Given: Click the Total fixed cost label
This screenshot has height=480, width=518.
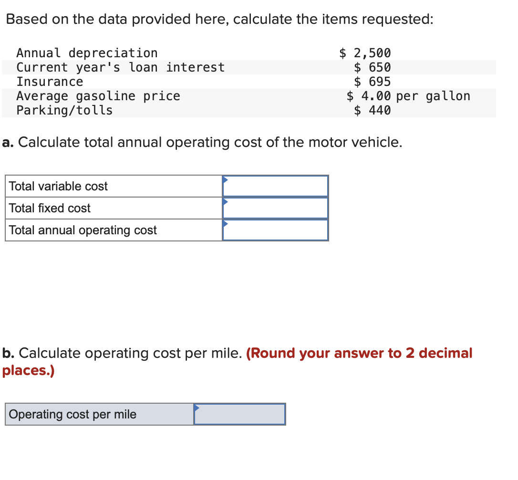Looking at the screenshot, I should [x=49, y=208].
